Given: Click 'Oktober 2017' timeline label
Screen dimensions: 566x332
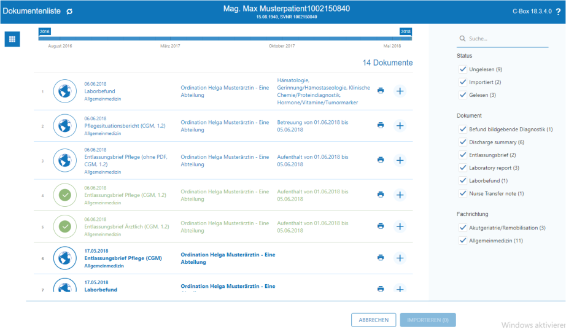Looking at the screenshot, I should [282, 46].
